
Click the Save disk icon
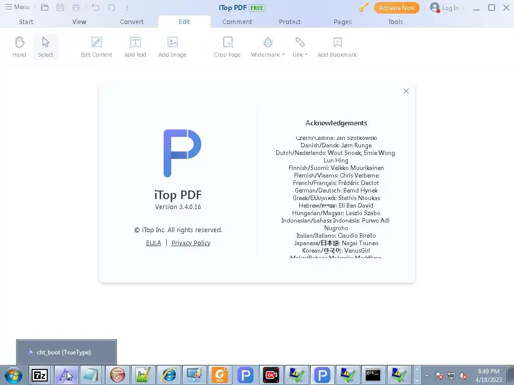[x=60, y=8]
